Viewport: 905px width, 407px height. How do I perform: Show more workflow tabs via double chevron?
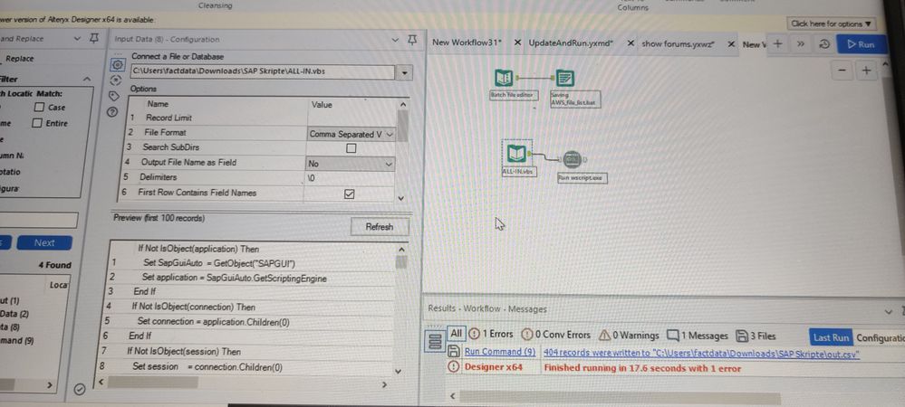point(801,44)
